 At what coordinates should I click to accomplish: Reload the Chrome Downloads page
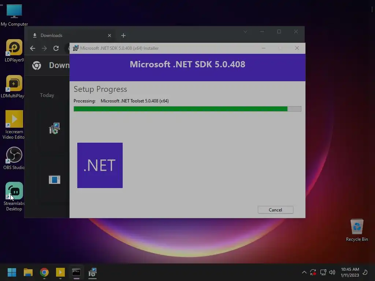(x=56, y=48)
